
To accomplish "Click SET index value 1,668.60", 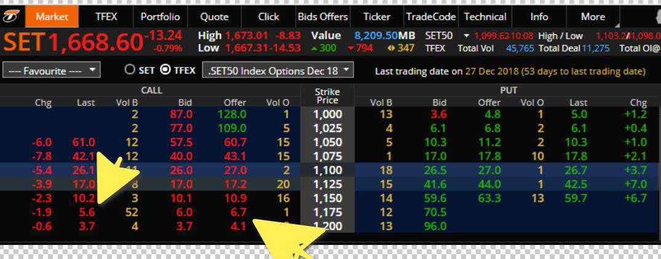I will [95, 42].
